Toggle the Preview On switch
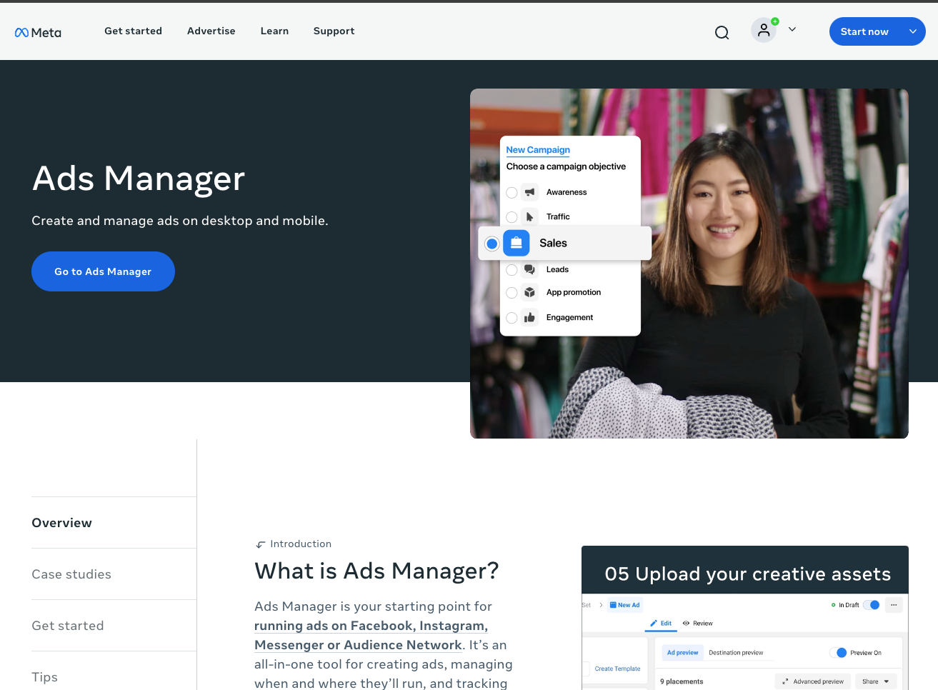 838,653
